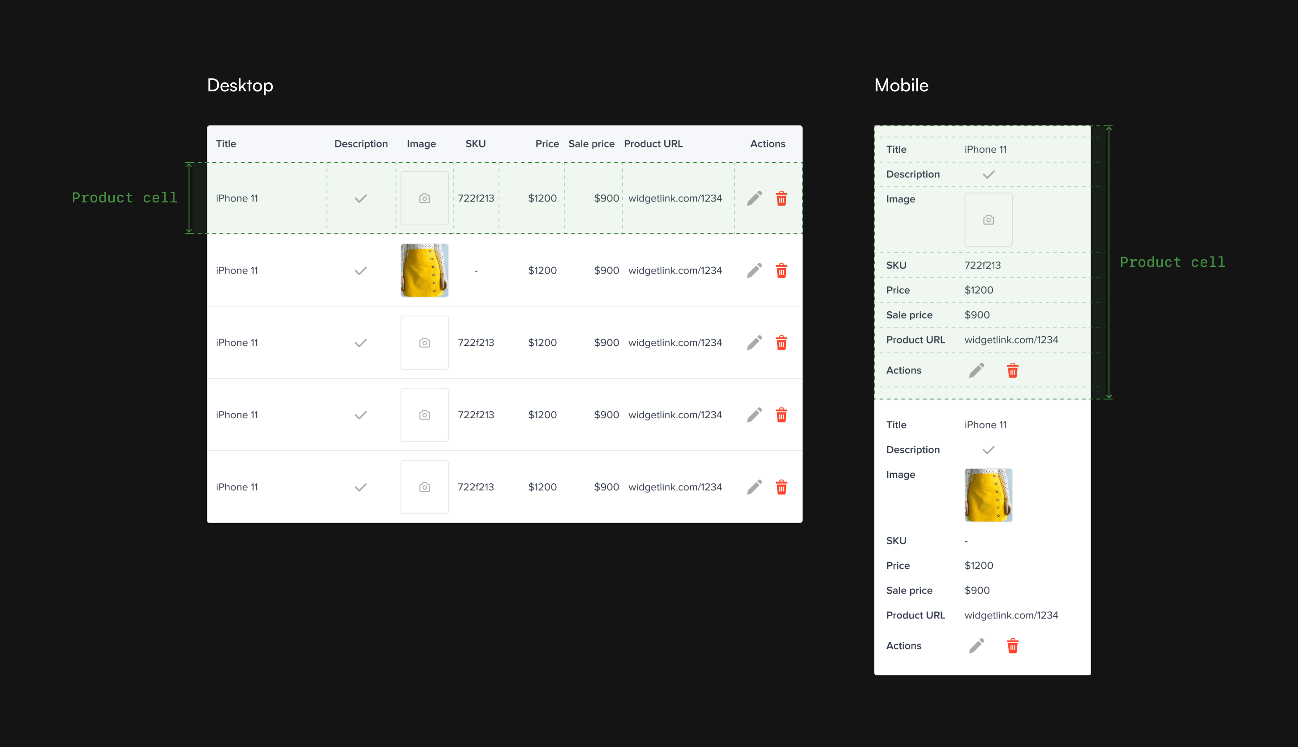This screenshot has width=1298, height=747.
Task: Open widgetlink.com/1234 in highlighted mobile card
Action: pos(1011,339)
